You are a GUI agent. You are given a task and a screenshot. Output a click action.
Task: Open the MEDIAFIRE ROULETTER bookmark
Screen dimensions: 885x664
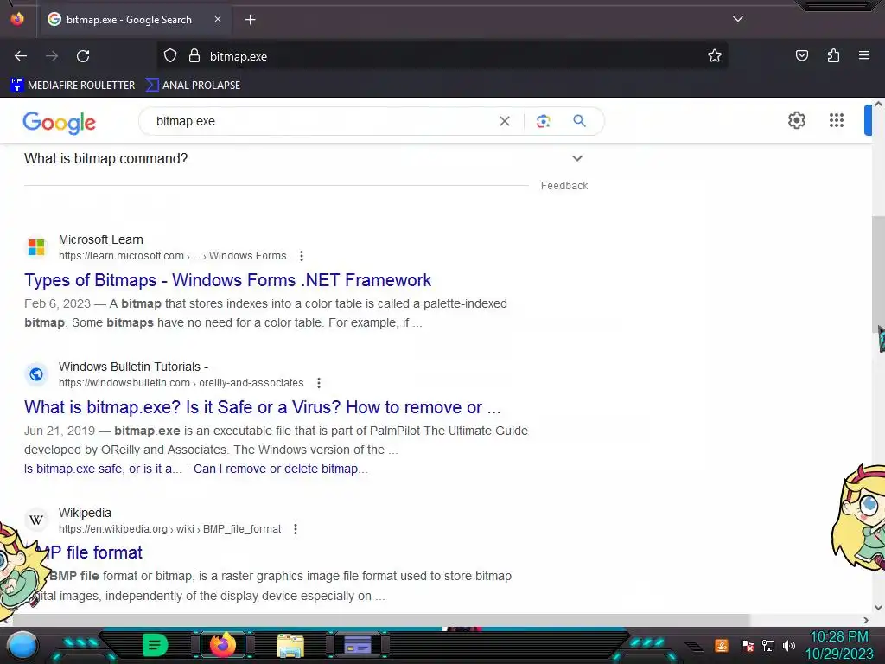tap(73, 86)
